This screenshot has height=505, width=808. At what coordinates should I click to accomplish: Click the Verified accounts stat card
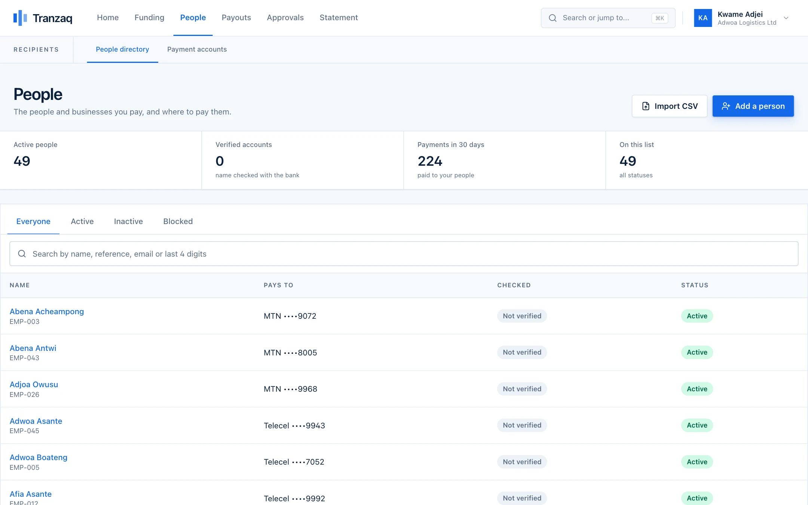302,160
